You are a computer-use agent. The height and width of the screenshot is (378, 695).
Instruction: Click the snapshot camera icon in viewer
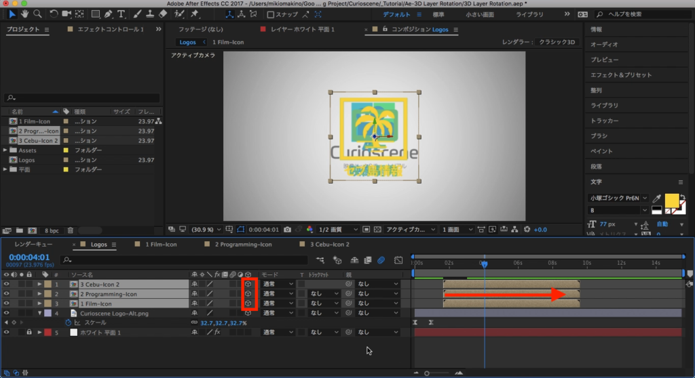click(288, 230)
